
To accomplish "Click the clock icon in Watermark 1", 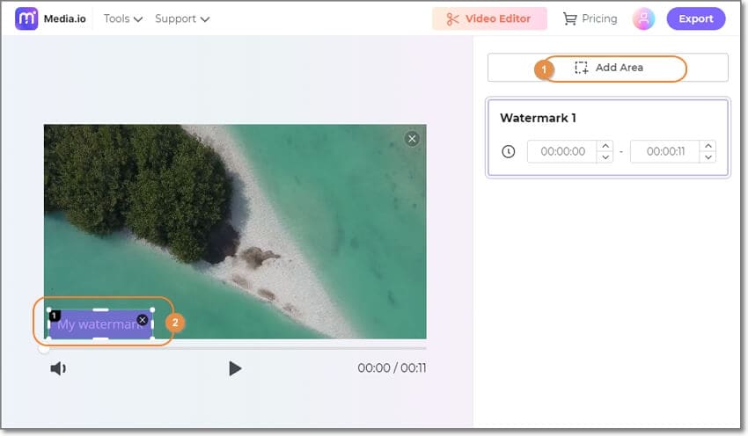I will pyautogui.click(x=509, y=151).
